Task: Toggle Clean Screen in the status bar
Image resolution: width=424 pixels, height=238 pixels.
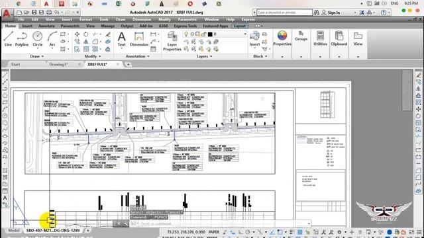Action: tap(411, 232)
